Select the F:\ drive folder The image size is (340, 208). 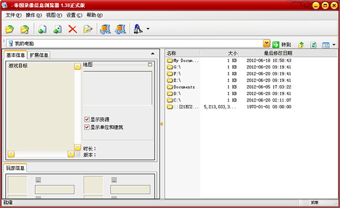[174, 74]
